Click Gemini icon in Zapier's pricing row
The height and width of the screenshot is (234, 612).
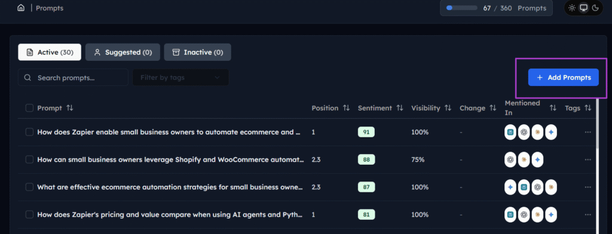(x=551, y=214)
